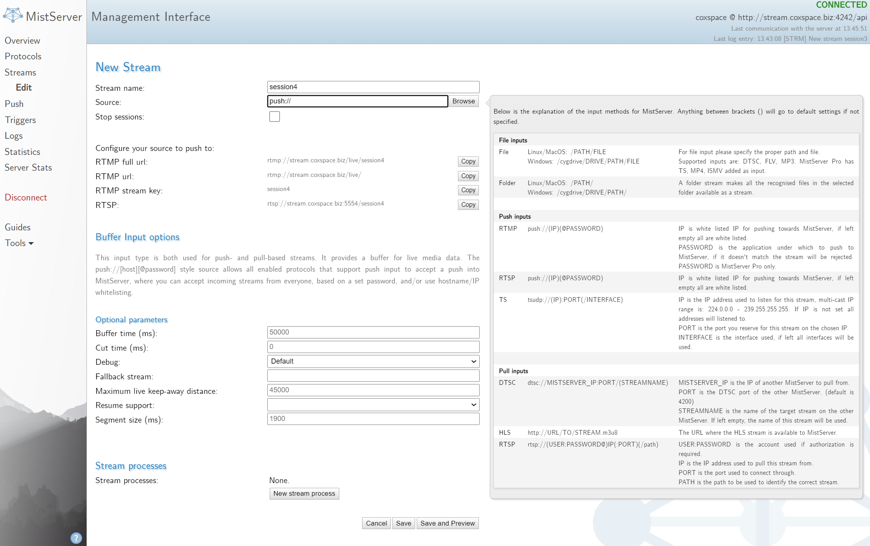The image size is (870, 546).
Task: Copy the RTMP stream key
Action: (468, 190)
